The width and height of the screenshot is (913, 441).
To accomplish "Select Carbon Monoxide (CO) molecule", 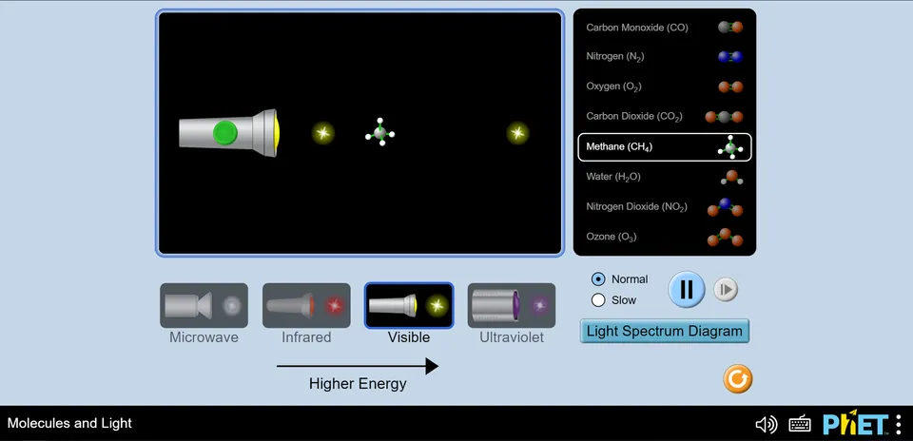I will (665, 28).
